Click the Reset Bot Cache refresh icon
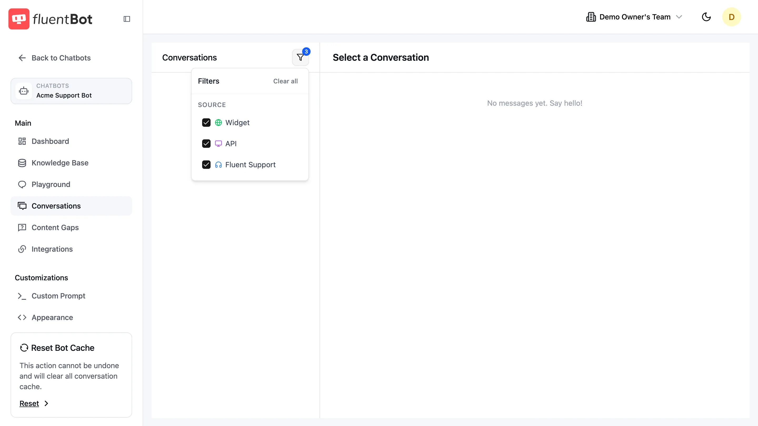 (x=24, y=348)
